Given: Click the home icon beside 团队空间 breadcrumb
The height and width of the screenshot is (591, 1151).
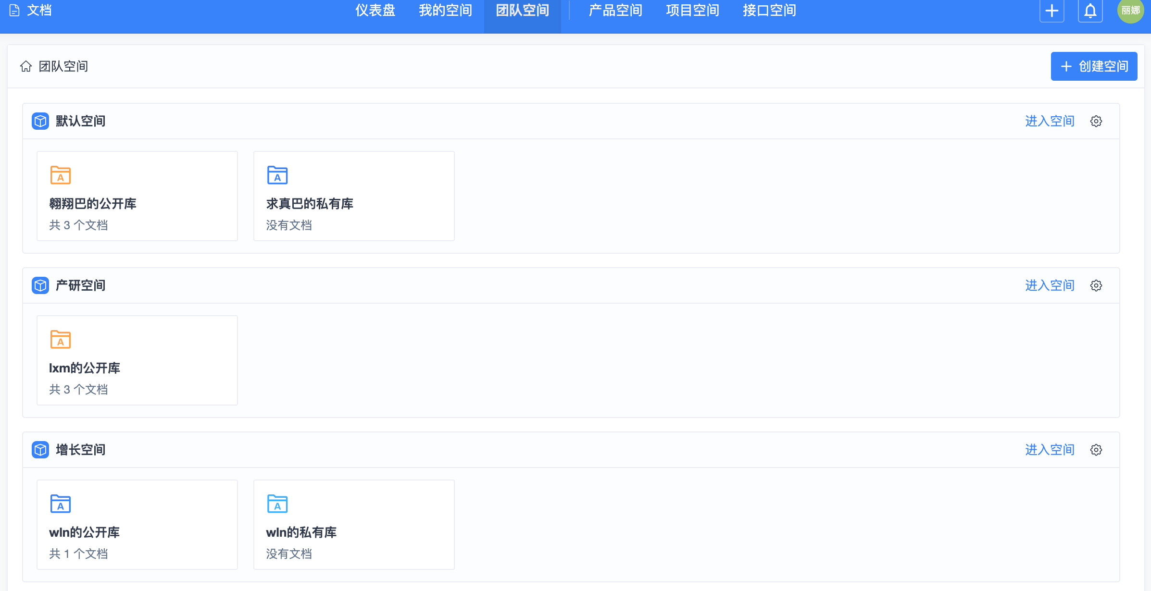Looking at the screenshot, I should click(x=26, y=66).
